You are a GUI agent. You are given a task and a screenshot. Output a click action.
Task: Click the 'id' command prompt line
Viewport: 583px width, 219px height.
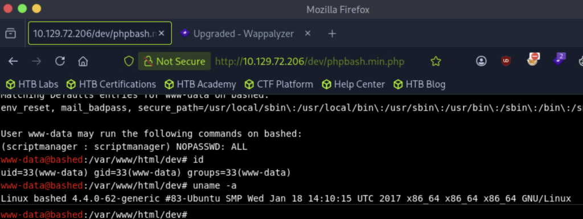click(102, 159)
